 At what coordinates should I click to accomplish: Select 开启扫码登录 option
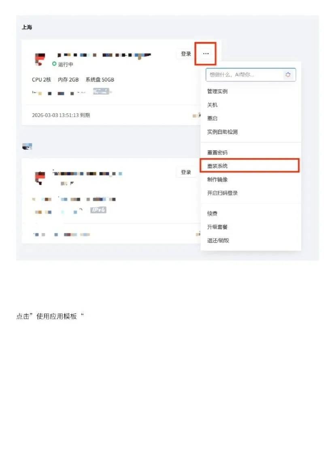[223, 193]
